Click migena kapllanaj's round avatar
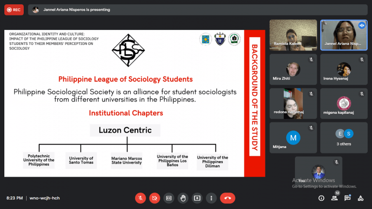372x209 pixels. coord(344,104)
